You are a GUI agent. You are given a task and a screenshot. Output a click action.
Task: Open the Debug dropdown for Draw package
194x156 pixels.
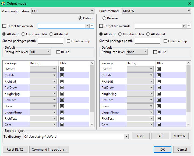(43, 106)
